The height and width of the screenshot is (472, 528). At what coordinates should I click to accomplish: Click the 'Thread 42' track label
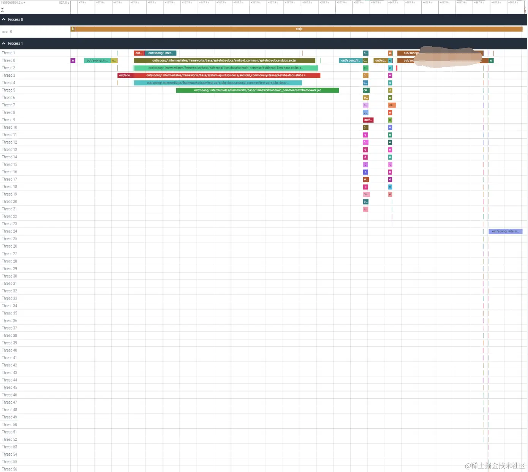9,365
